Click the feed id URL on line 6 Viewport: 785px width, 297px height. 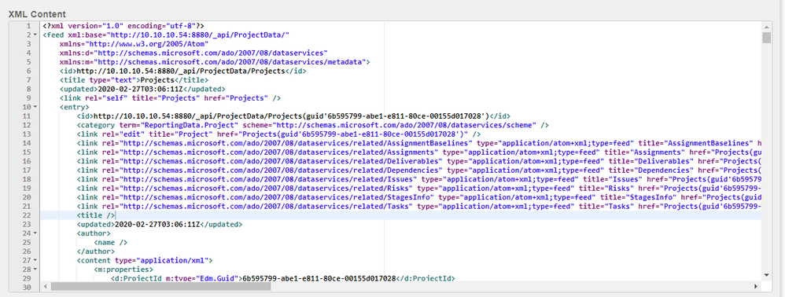pos(181,71)
